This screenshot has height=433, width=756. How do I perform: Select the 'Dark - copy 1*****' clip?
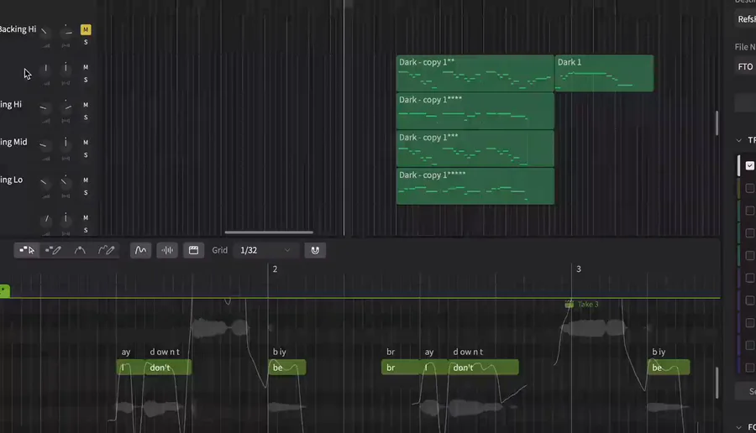coord(475,186)
